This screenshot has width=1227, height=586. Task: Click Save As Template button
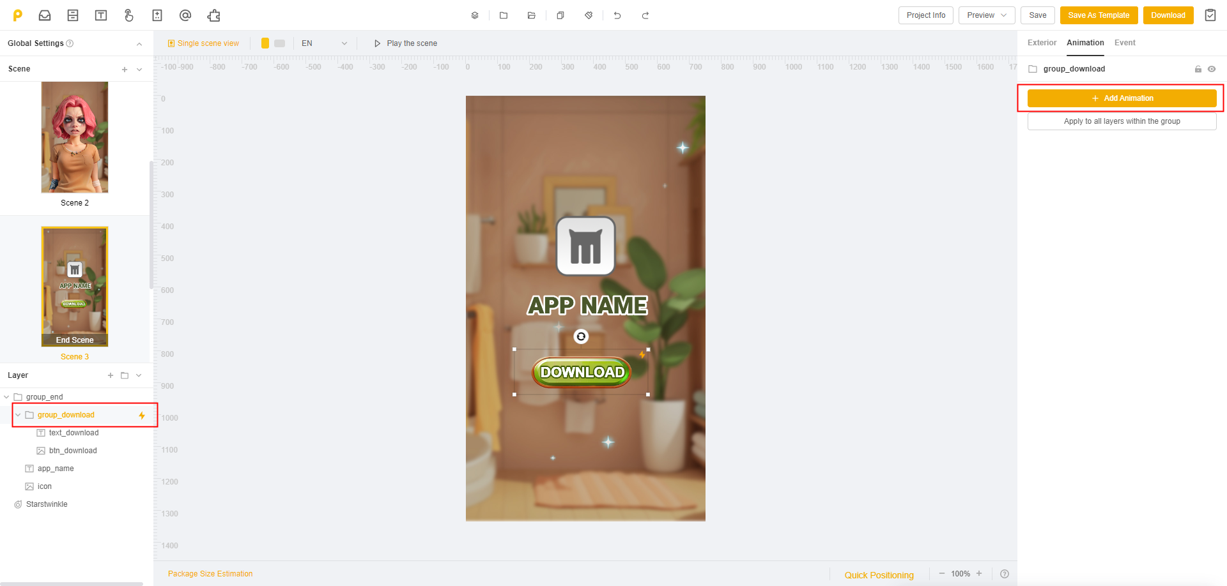(1099, 15)
